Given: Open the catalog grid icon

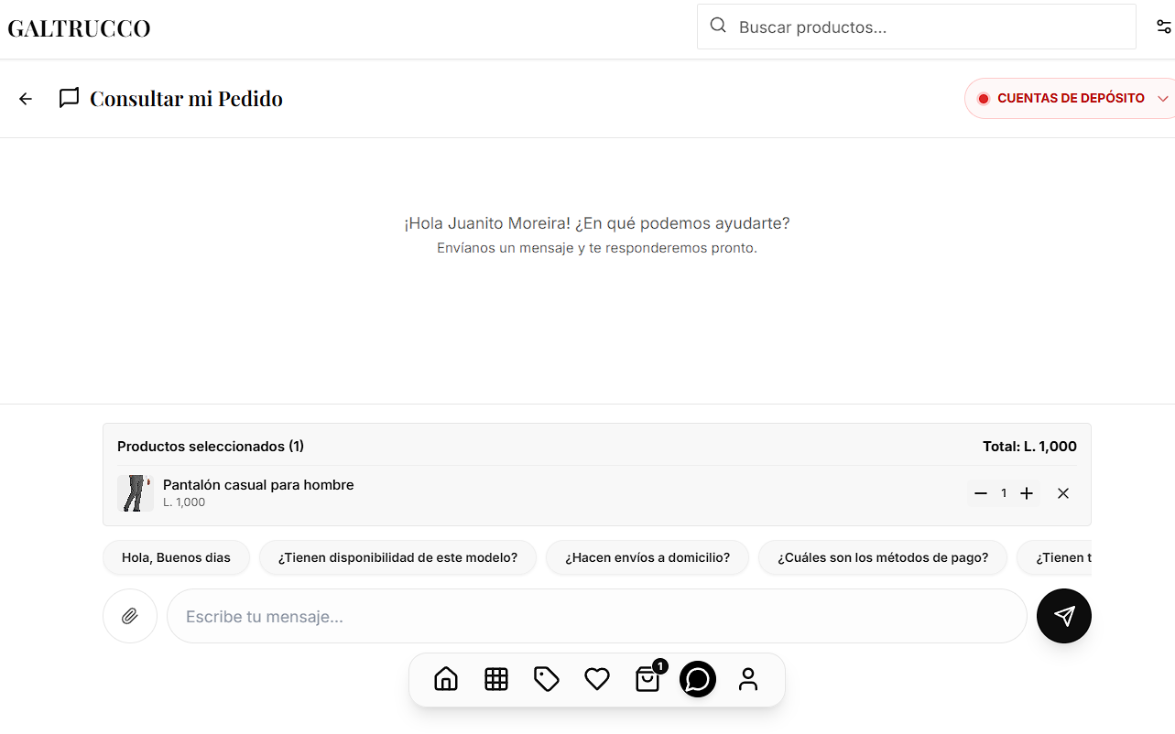Looking at the screenshot, I should (496, 679).
